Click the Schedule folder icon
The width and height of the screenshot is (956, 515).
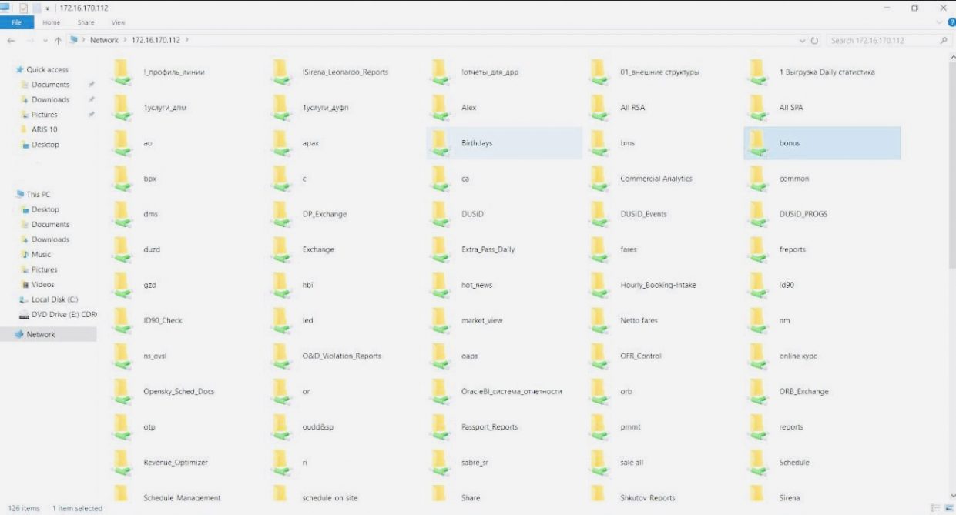pos(758,463)
